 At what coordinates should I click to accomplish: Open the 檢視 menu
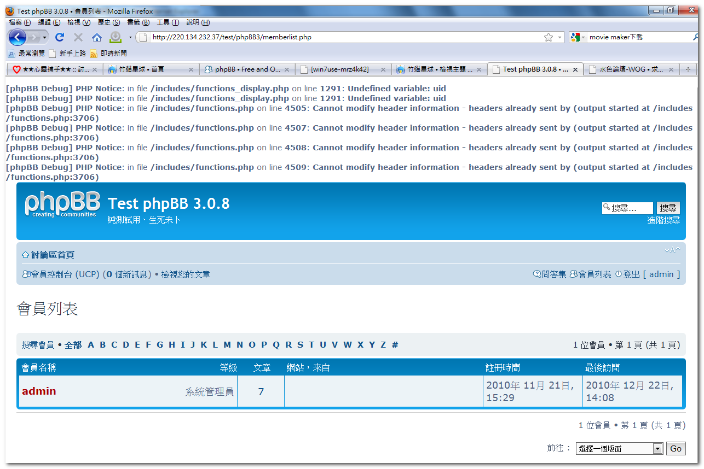pos(79,22)
